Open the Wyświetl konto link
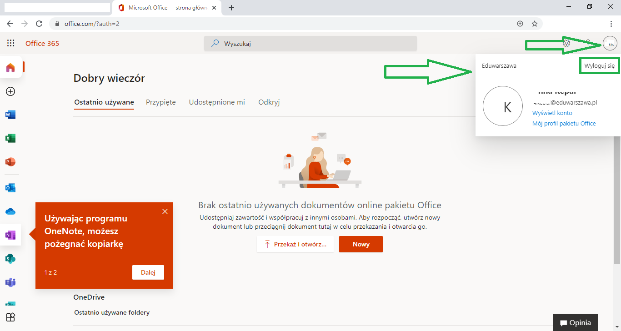This screenshot has height=331, width=621. 552,113
